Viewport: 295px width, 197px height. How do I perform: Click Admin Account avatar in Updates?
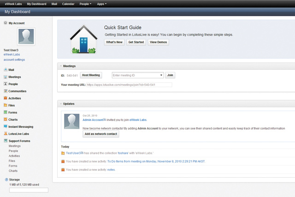(x=72, y=121)
